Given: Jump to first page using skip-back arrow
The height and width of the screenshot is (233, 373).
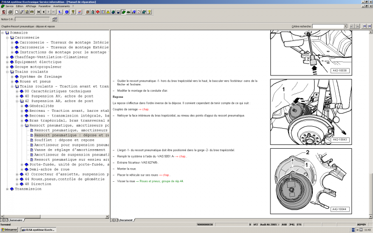Looking at the screenshot, I should click(x=39, y=12).
